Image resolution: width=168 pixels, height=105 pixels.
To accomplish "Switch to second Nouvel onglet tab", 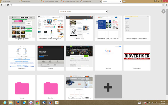I will (92, 2).
